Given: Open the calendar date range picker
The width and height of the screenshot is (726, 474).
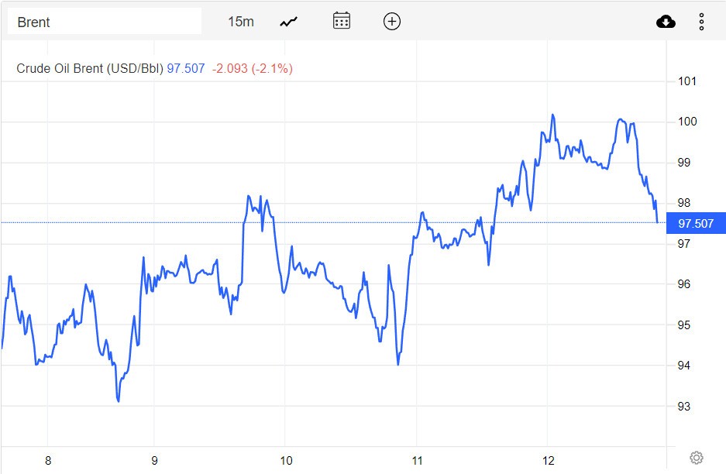Looking at the screenshot, I should [342, 22].
